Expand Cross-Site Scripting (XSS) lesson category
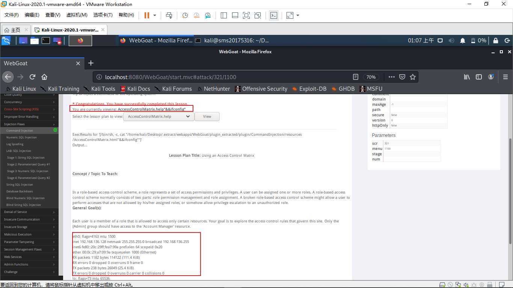513x288 pixels. coord(29,109)
